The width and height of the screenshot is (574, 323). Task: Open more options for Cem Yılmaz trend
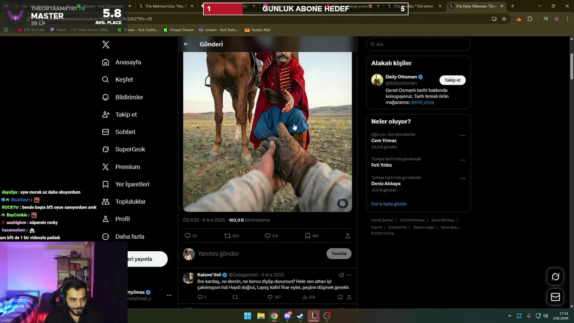point(463,135)
